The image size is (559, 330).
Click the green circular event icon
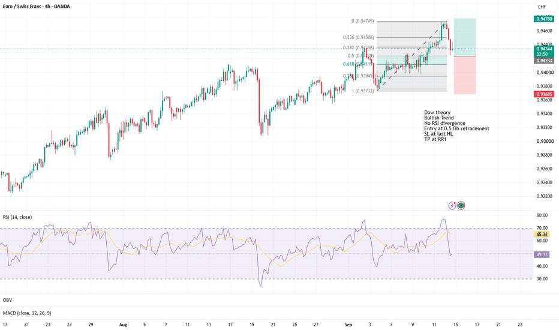(x=461, y=205)
